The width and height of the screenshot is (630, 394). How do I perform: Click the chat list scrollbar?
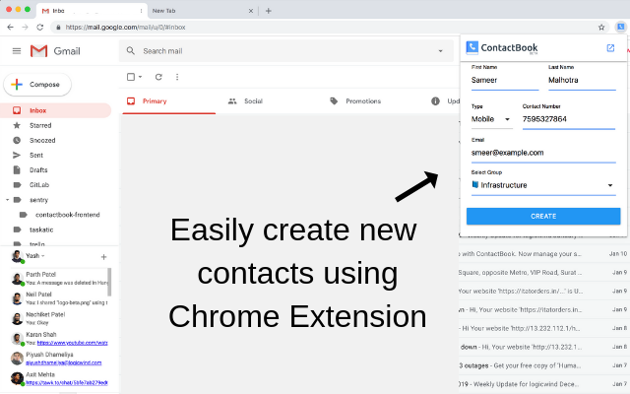pos(109,282)
